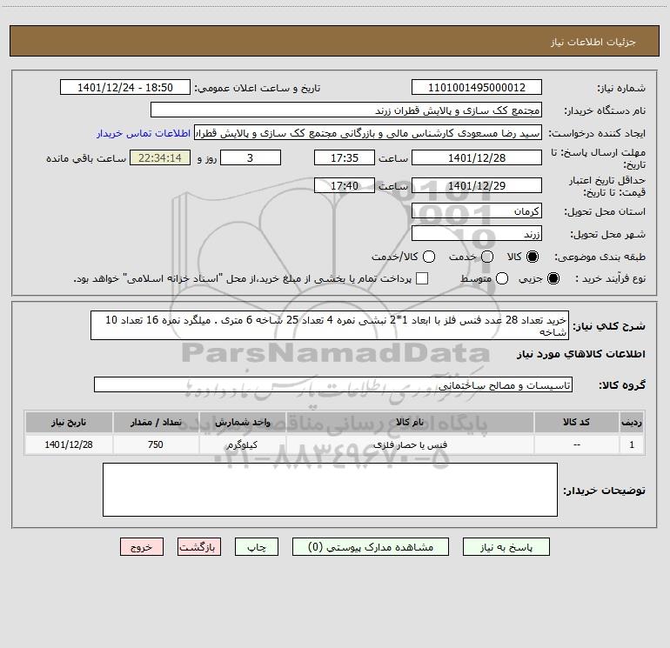Click the خروج exit button
Viewport: 670px width, 648px height.
[142, 547]
